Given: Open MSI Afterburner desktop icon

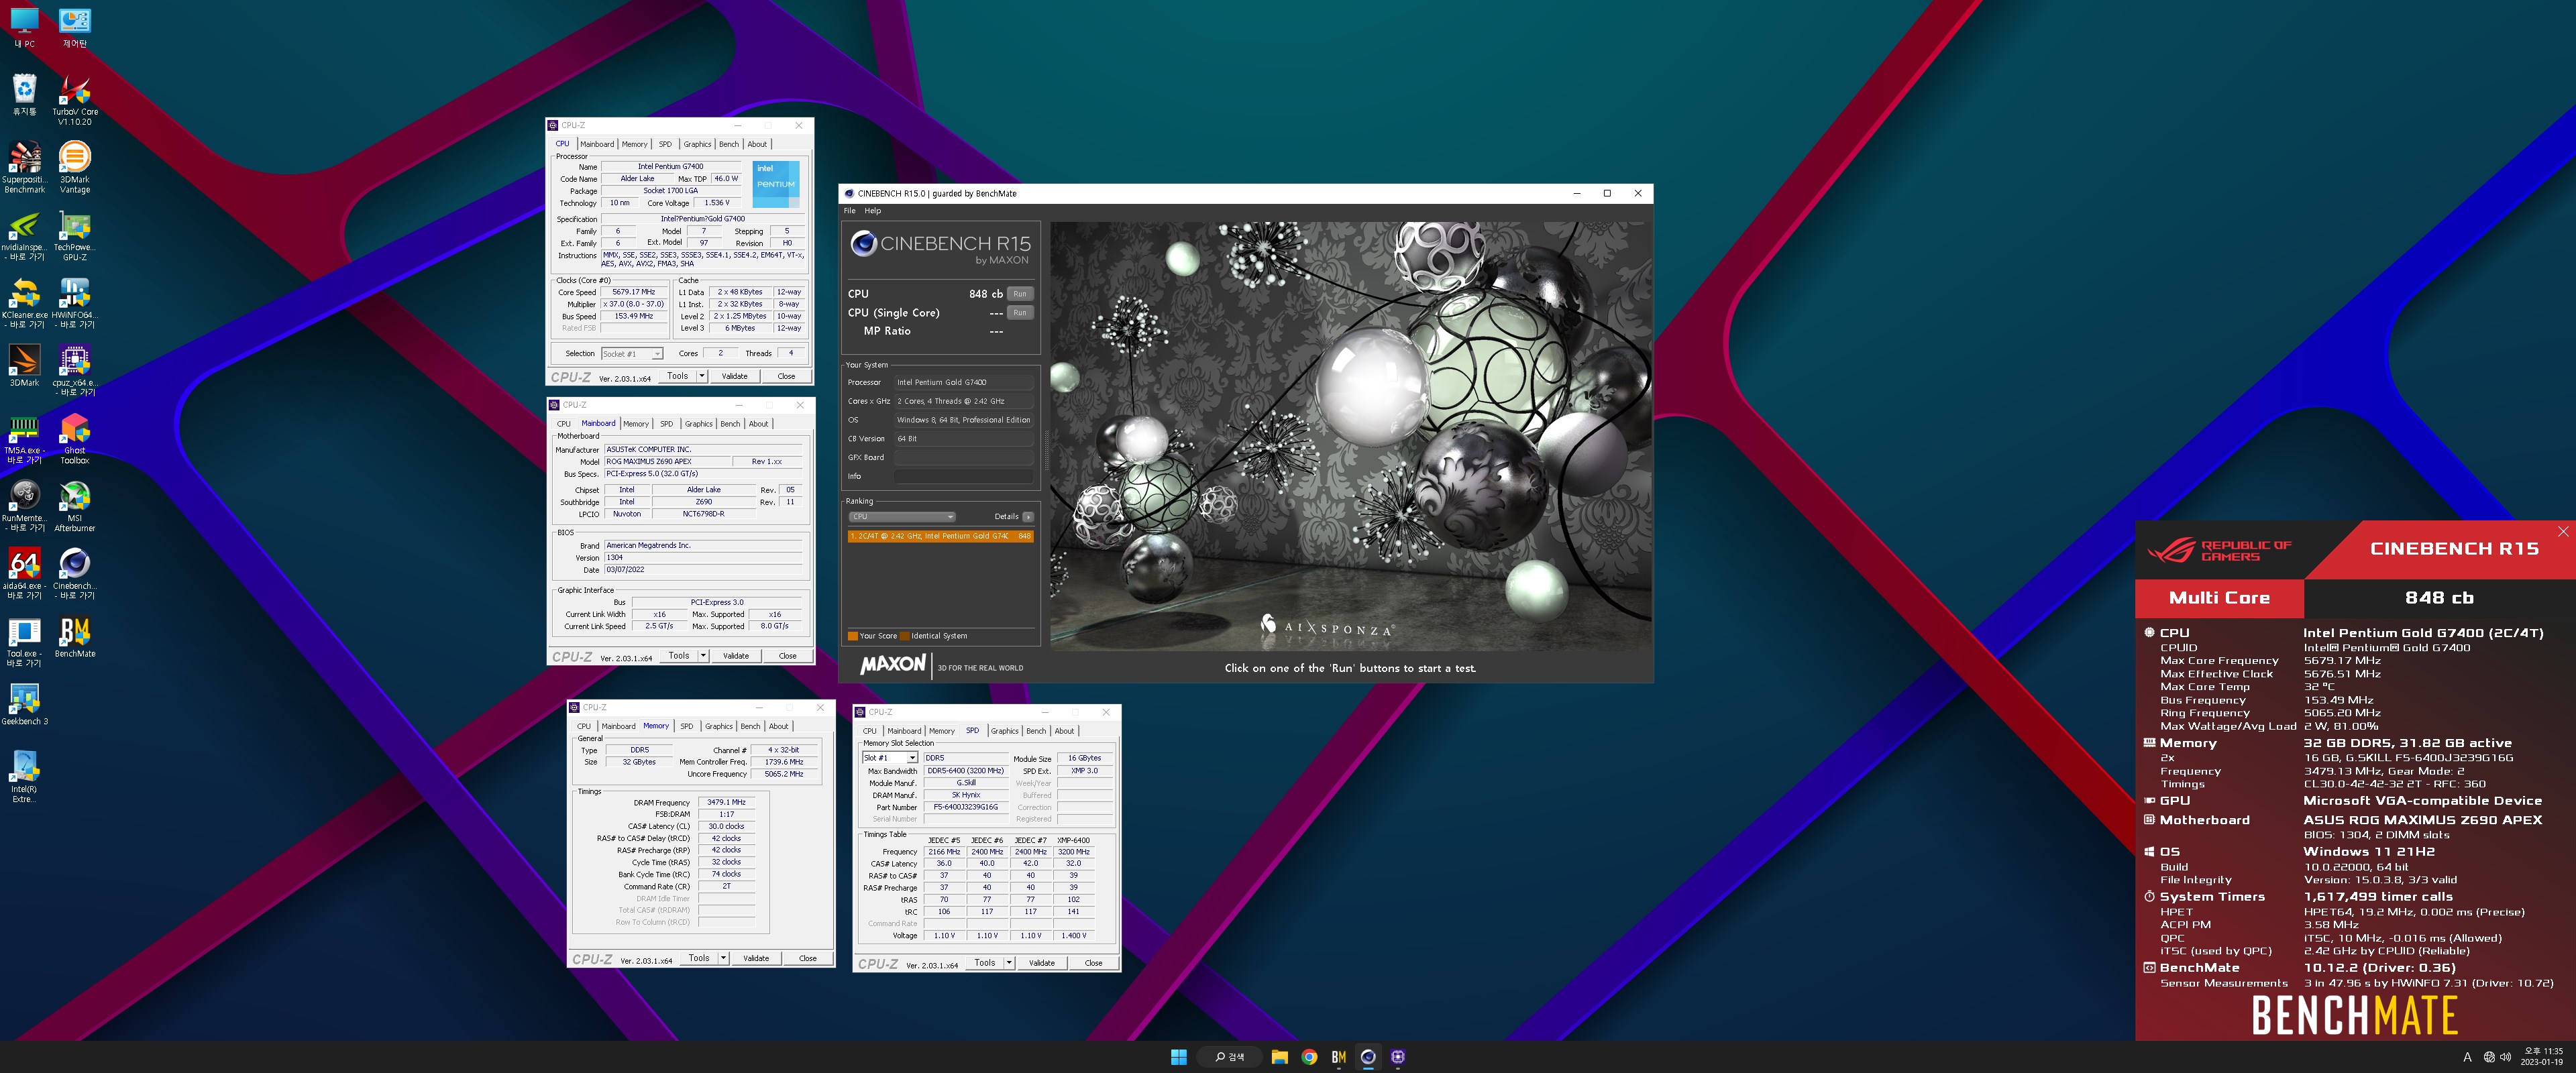Looking at the screenshot, I should pos(75,506).
